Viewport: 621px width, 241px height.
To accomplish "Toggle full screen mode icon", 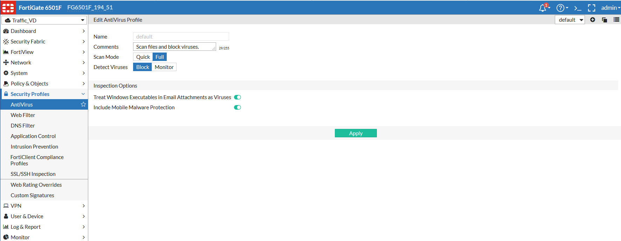I will (592, 8).
